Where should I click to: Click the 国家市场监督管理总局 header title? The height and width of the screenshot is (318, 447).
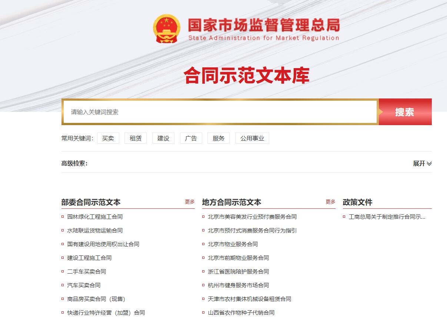(264, 25)
